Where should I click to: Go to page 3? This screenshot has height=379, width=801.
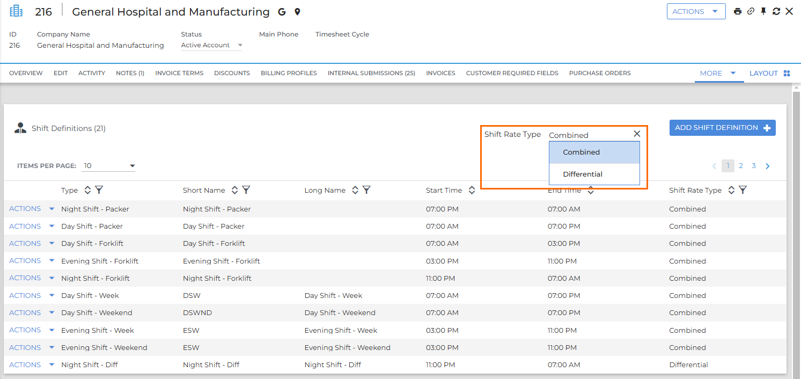coord(754,166)
